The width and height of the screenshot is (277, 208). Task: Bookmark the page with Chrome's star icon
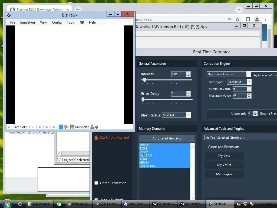pos(238,19)
